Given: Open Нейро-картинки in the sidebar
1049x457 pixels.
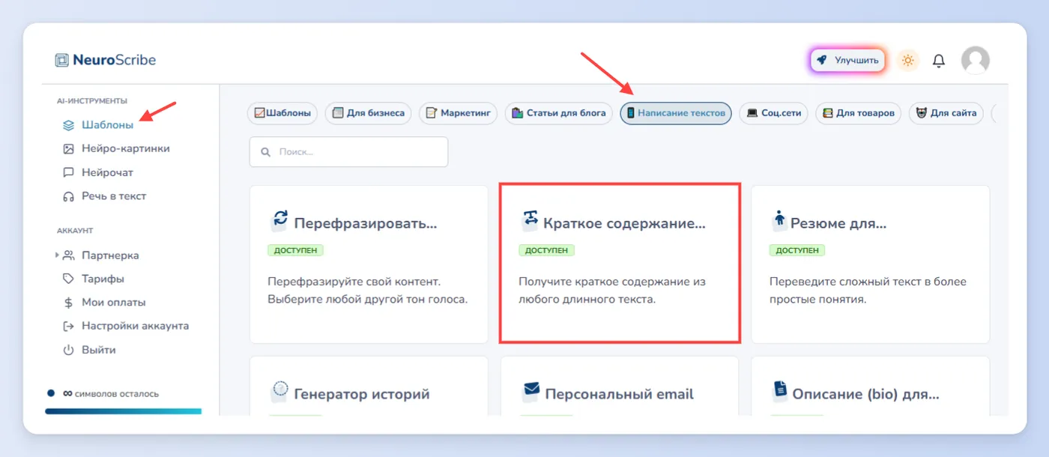Looking at the screenshot, I should point(126,148).
